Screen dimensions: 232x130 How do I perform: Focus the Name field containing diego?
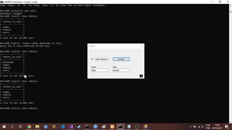(x=100, y=70)
